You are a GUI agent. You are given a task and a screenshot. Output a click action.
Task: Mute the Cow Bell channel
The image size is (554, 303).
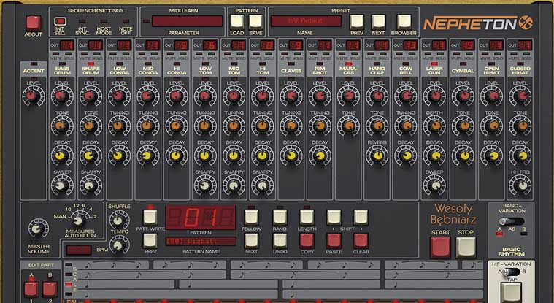398,54
